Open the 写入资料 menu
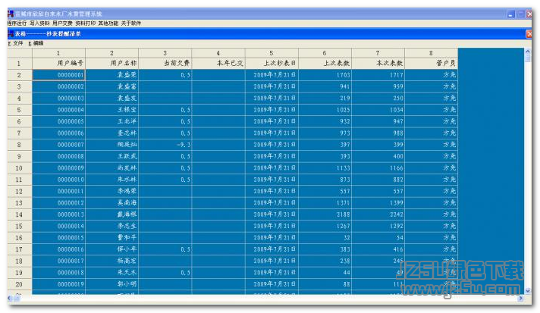This screenshot has height=313, width=540. (39, 23)
